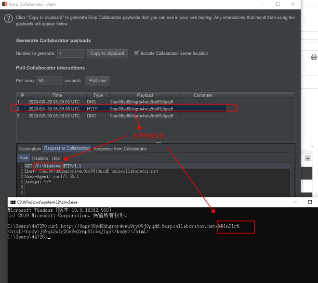Viewport: 318px width, 283px height.
Task: Click the printer icon in background window
Action: (x=314, y=58)
